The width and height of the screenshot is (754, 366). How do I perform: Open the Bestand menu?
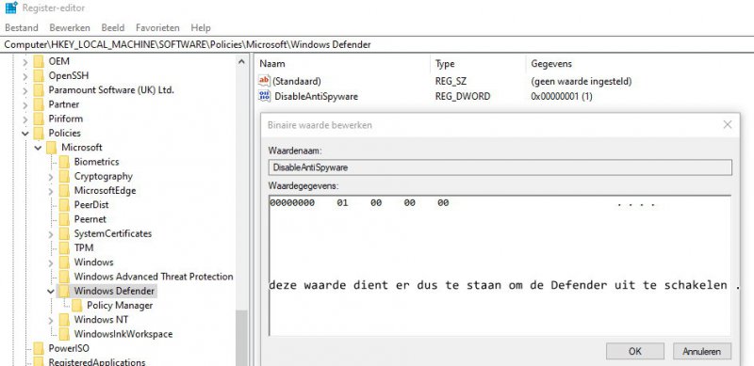21,28
